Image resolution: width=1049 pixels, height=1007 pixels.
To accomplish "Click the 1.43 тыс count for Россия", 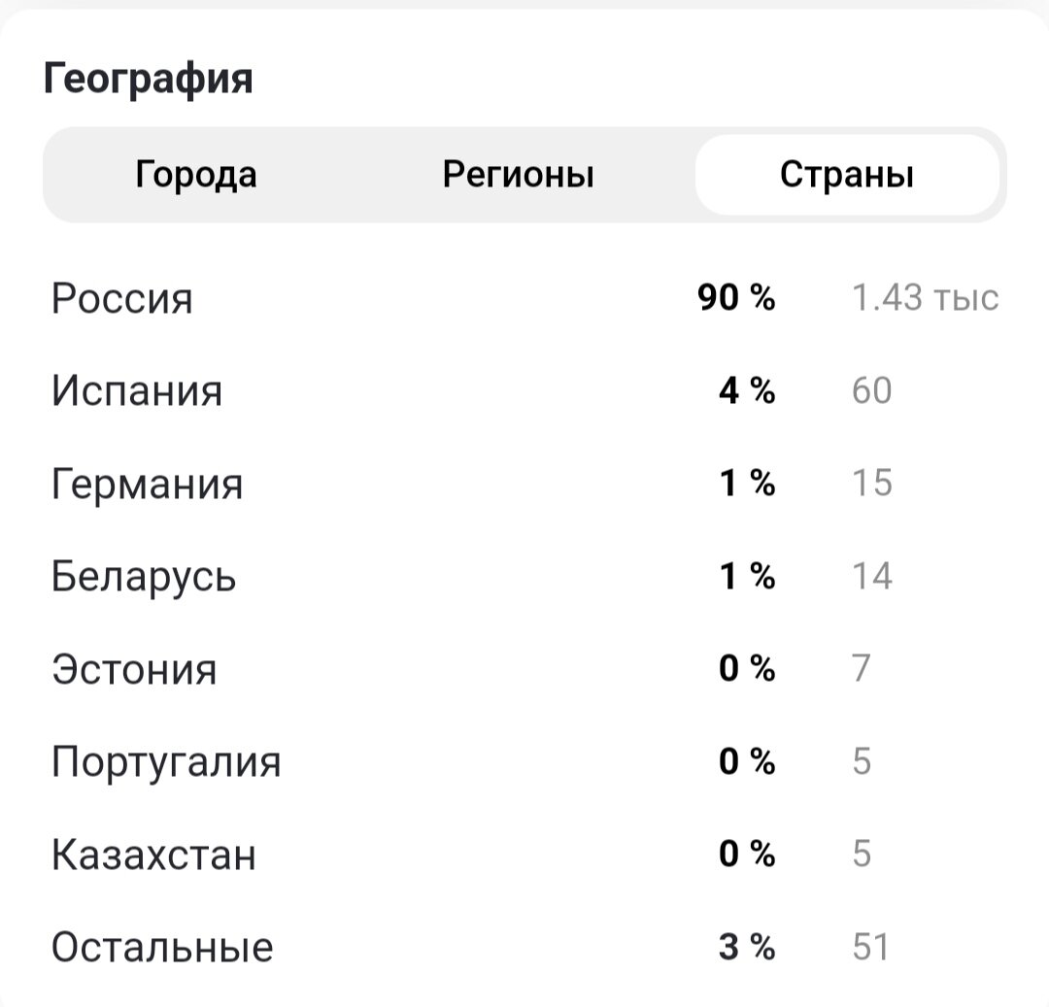I will [x=924, y=298].
